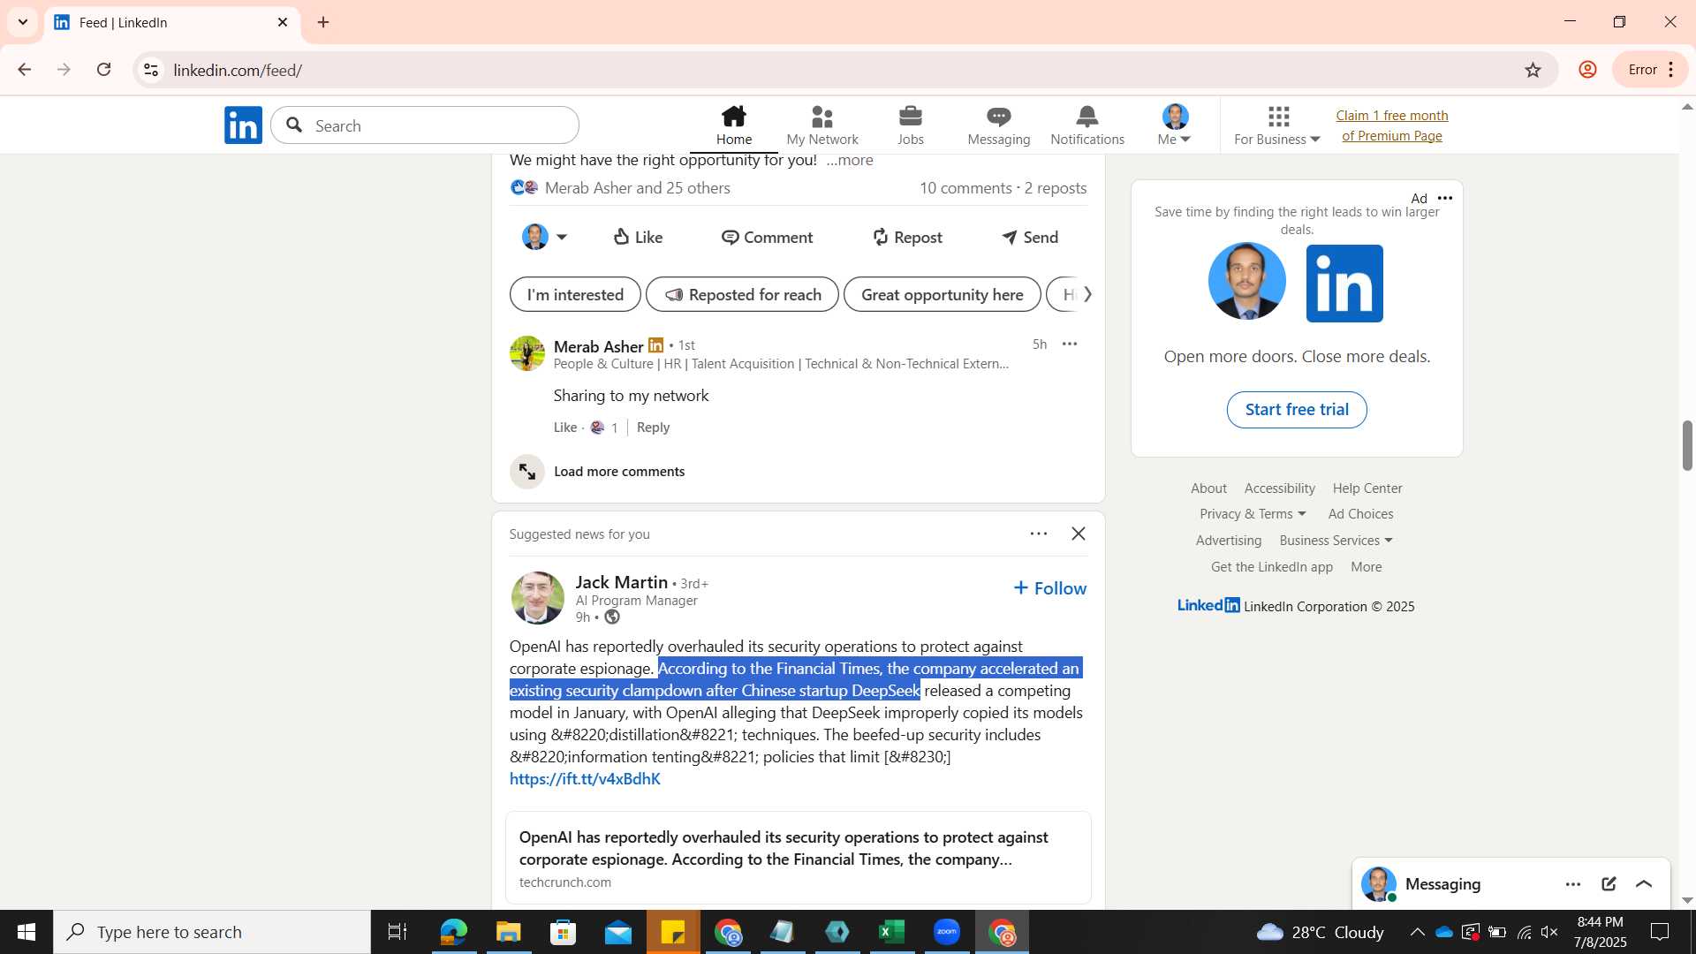Reply to Merab Asher's comment

coord(653,428)
